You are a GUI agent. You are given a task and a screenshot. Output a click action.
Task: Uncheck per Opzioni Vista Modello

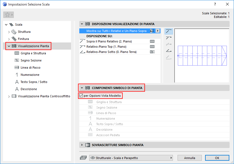pos(81,96)
